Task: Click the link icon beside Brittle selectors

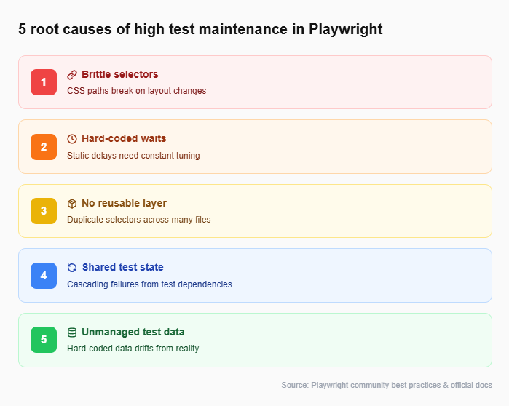Action: click(x=72, y=75)
